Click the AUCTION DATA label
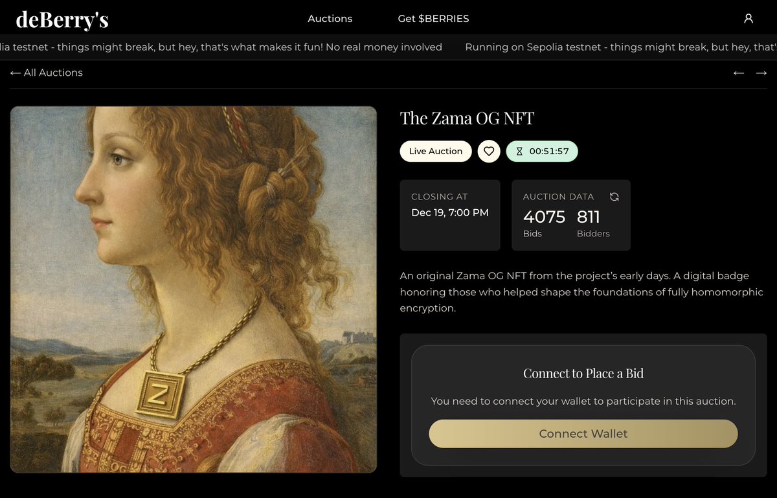 [558, 196]
